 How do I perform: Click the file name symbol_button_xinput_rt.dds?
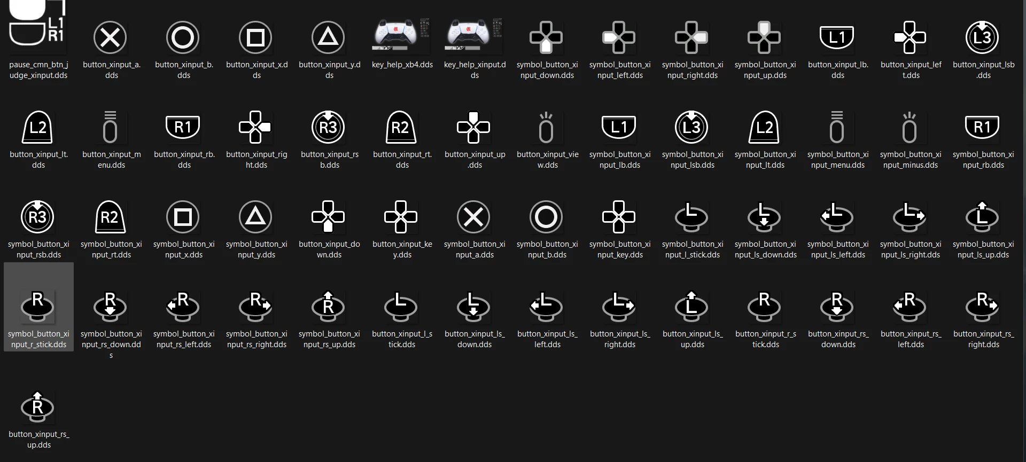click(x=111, y=249)
